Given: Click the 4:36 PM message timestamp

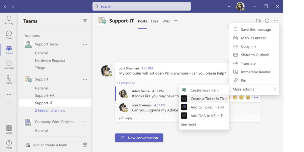Looking at the screenshot, I should [x=147, y=68].
